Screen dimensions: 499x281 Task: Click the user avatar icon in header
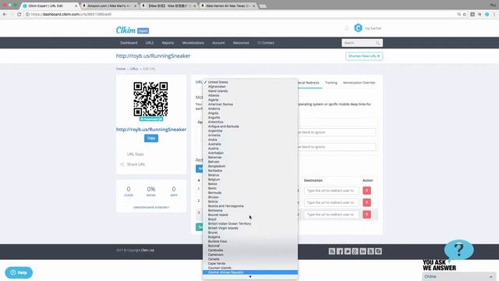pos(358,28)
